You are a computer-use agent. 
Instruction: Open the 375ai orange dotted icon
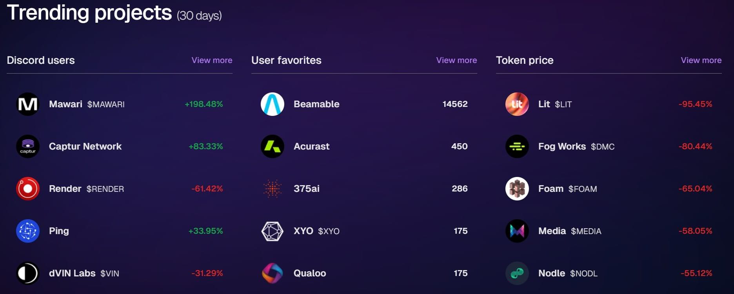coord(273,189)
